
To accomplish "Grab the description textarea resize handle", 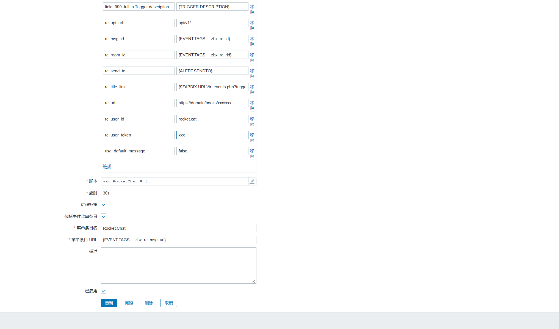I will click(254, 281).
